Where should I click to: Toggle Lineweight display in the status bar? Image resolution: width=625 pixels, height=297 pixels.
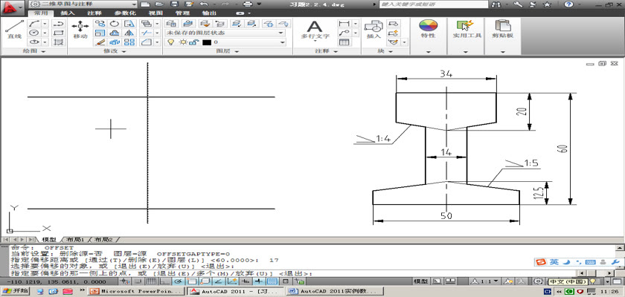[259, 281]
